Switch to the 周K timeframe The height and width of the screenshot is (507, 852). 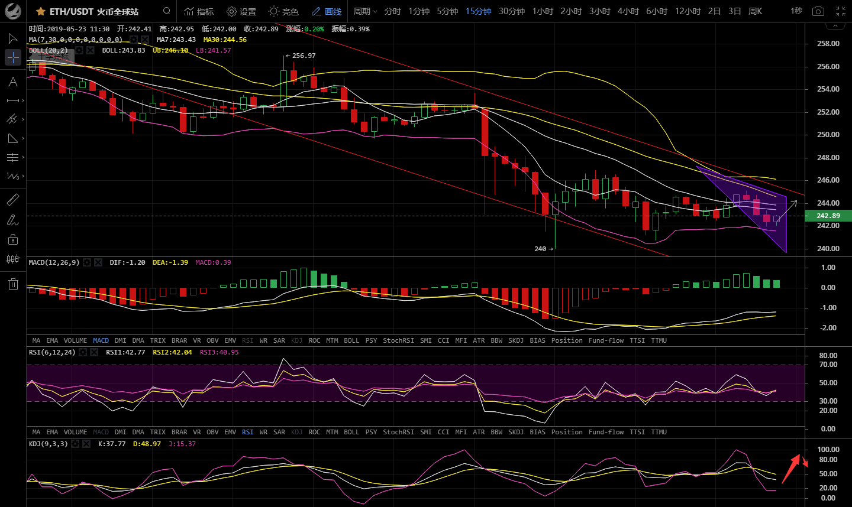pyautogui.click(x=755, y=12)
